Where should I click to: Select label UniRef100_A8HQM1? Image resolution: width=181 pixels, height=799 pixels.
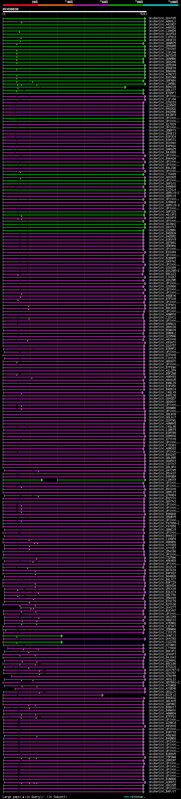point(162,542)
